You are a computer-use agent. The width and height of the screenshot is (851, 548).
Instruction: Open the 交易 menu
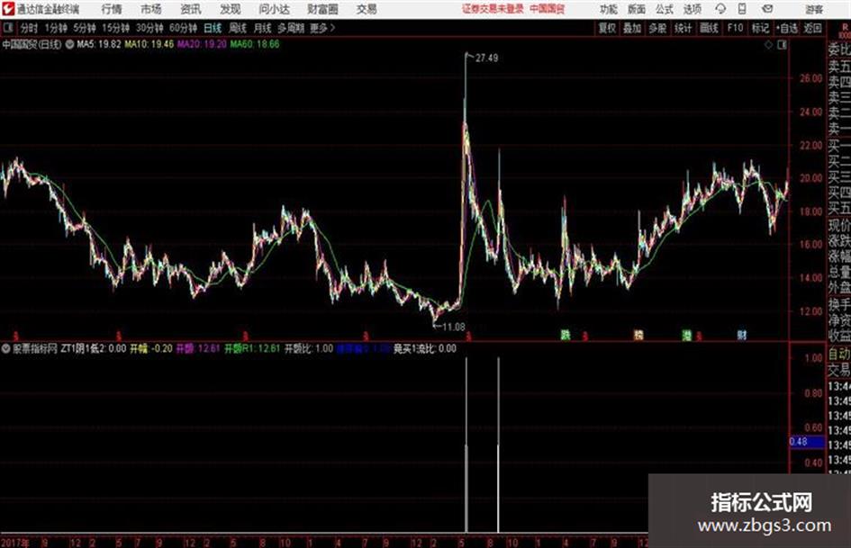pos(367,9)
